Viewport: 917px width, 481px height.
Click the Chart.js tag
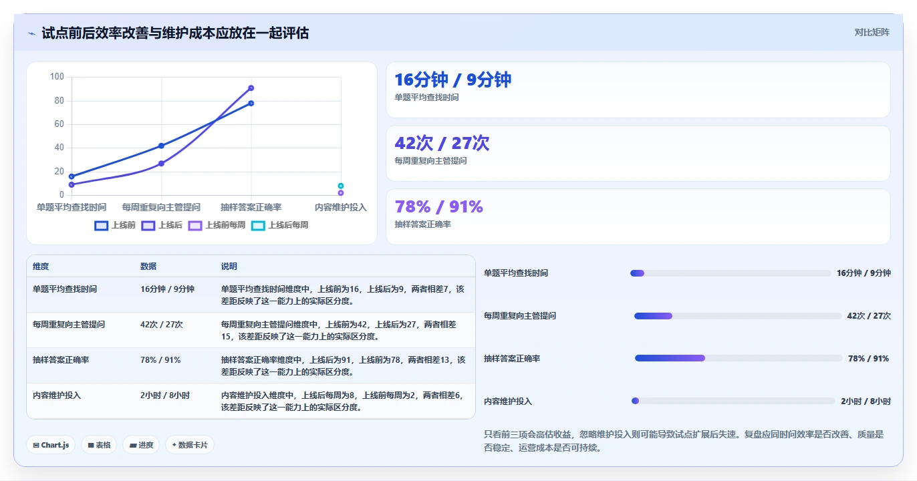coord(51,445)
